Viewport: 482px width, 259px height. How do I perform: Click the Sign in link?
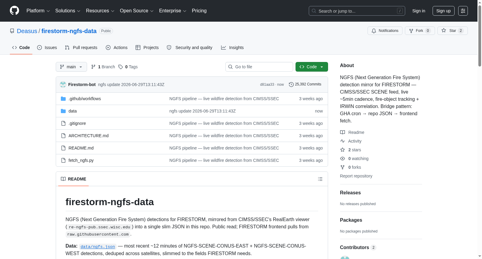tap(419, 11)
